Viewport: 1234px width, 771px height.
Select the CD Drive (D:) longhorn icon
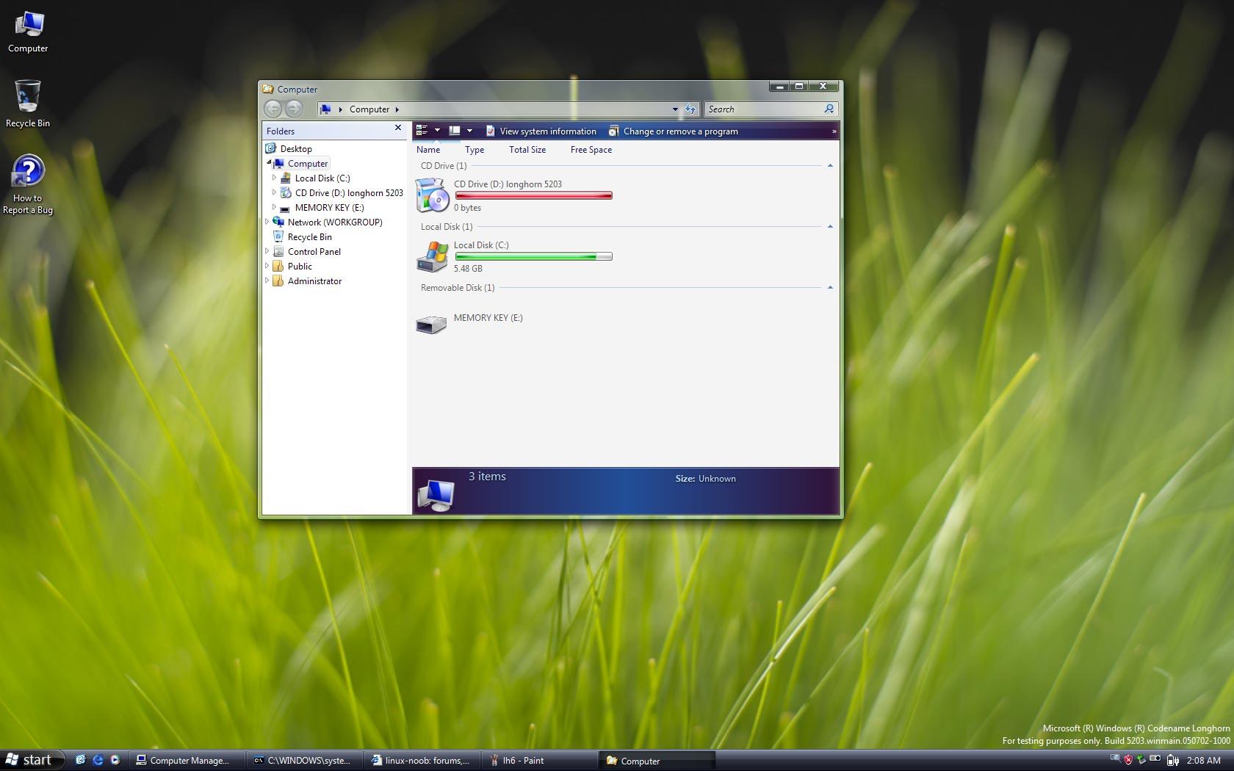pos(433,196)
